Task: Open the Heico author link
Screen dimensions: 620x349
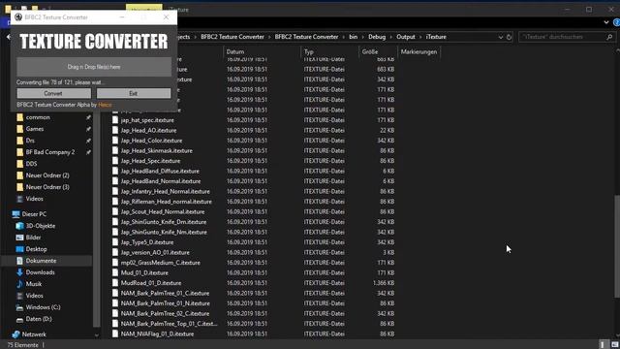Action: click(x=105, y=105)
